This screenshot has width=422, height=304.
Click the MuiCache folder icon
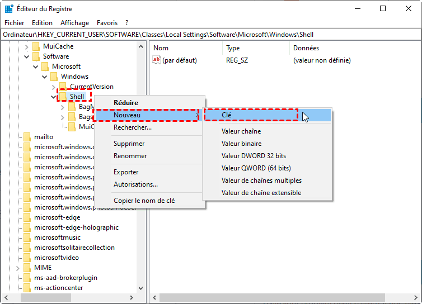36,46
